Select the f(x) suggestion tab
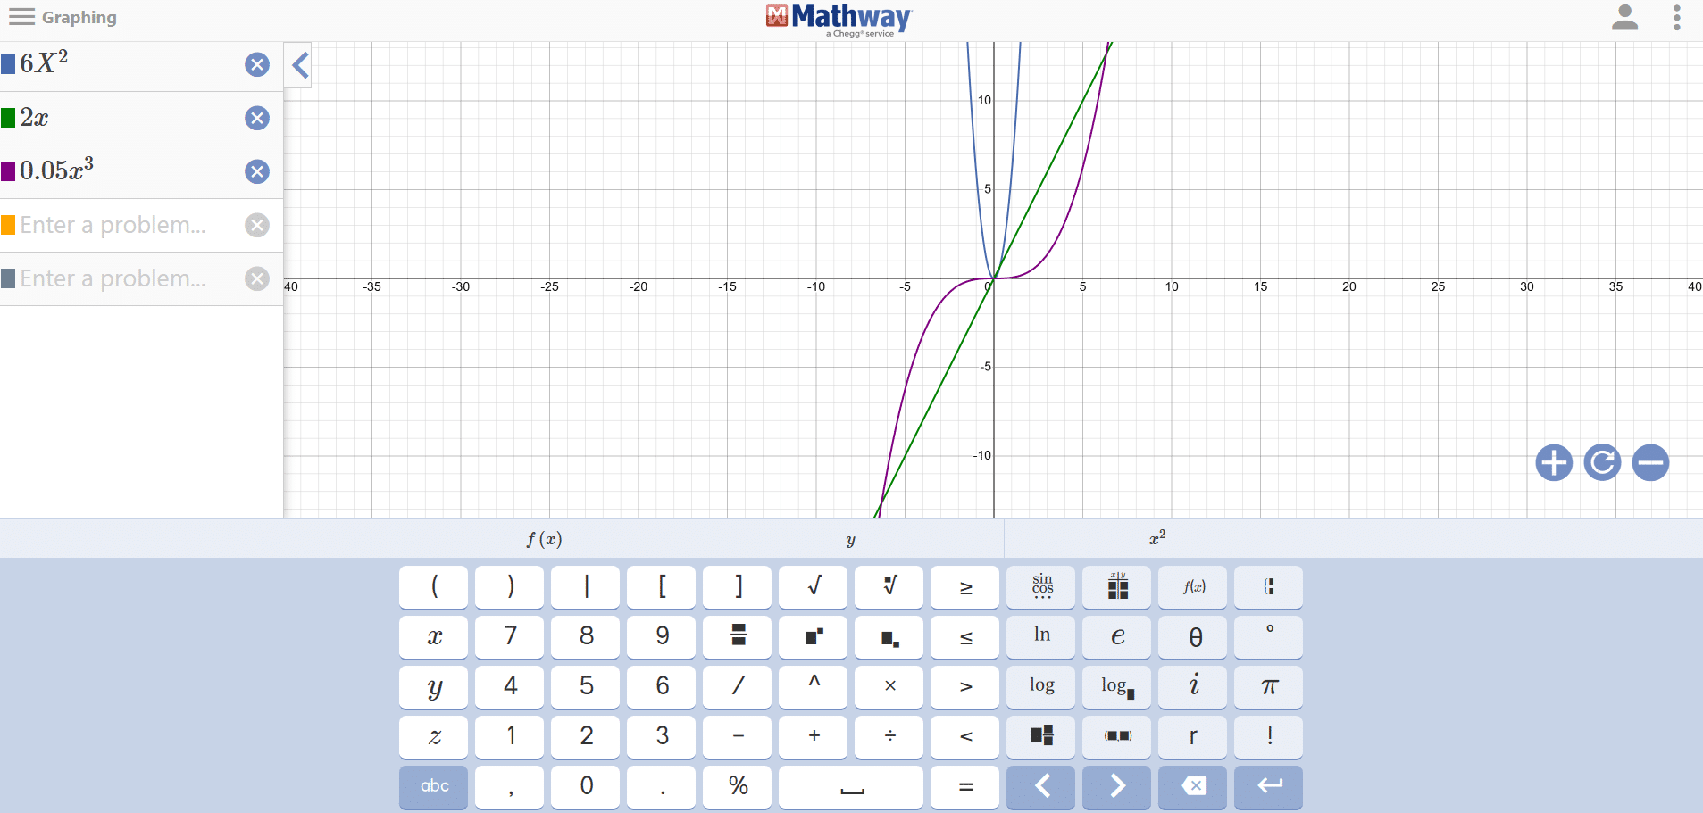The height and width of the screenshot is (813, 1703). [544, 539]
